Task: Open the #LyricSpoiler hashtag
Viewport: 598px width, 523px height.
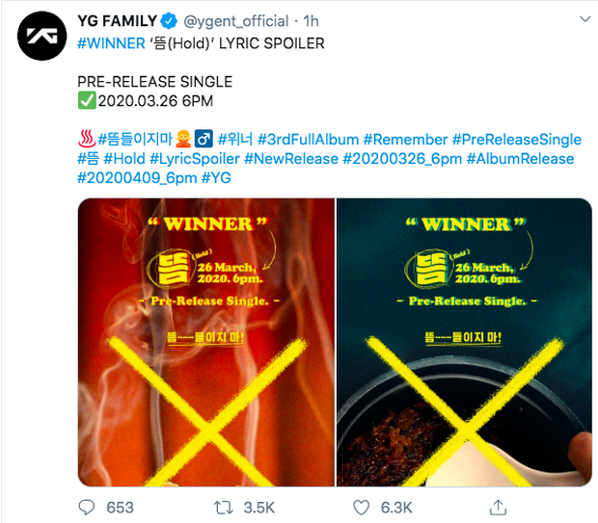Action: click(x=195, y=159)
